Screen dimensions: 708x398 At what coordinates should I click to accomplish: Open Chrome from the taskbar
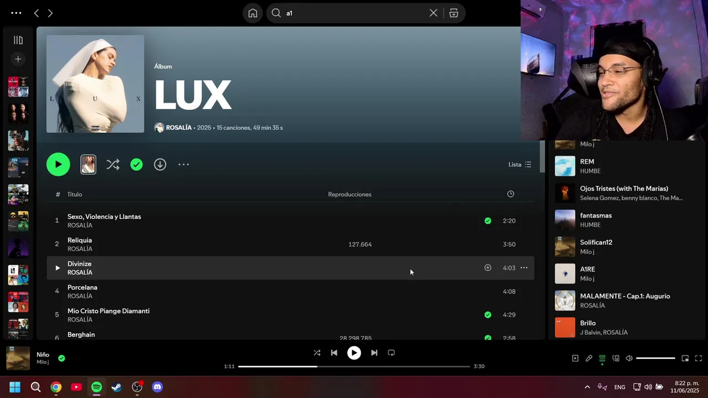click(x=56, y=387)
